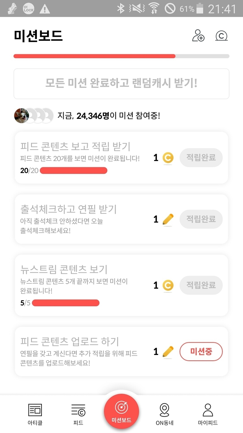243x433 pixels.
Task: Tap the pencil icon in 출석체크 mission
Action: (x=168, y=219)
